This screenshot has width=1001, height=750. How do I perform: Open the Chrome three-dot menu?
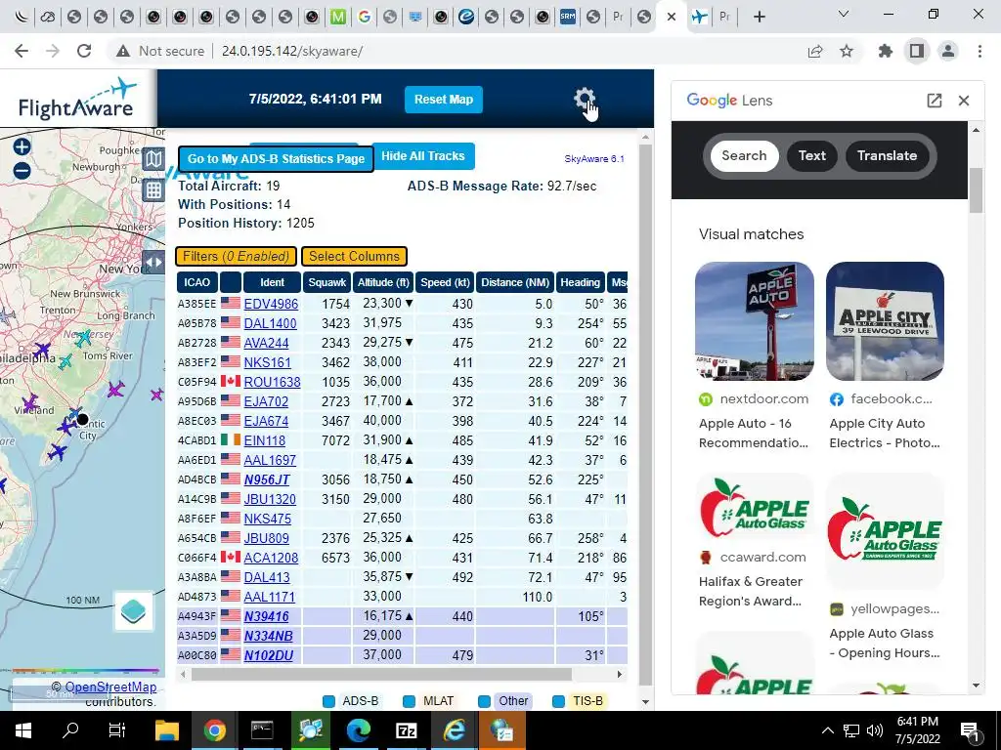click(979, 51)
